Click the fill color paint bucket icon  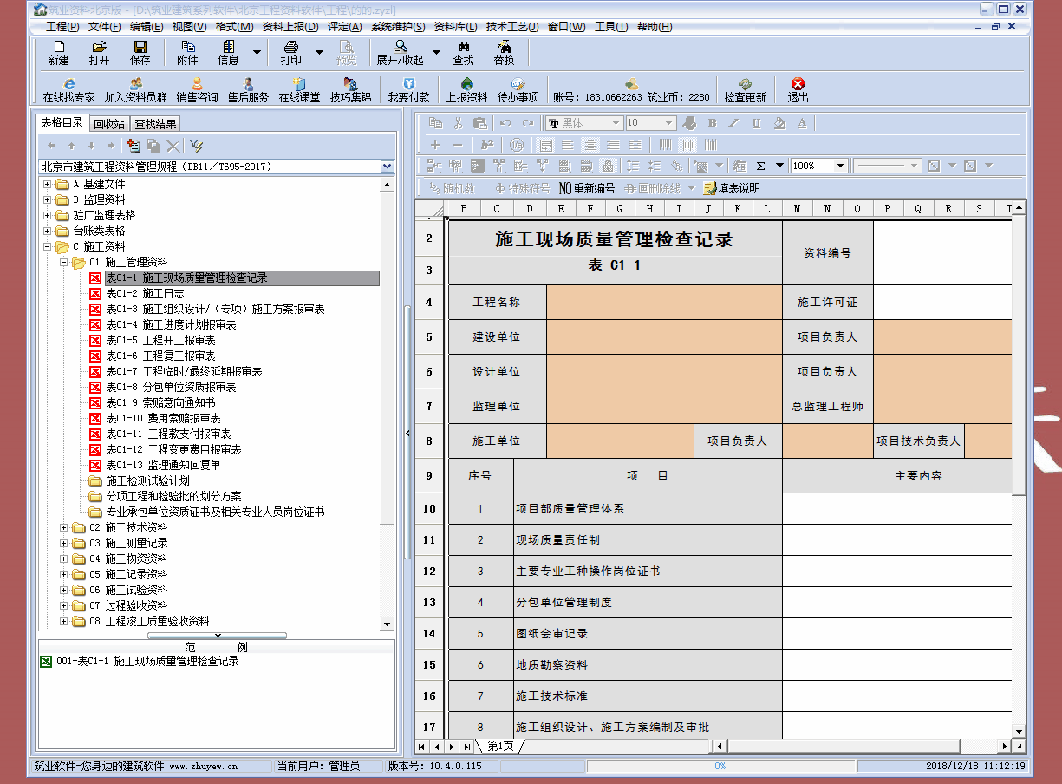point(779,123)
